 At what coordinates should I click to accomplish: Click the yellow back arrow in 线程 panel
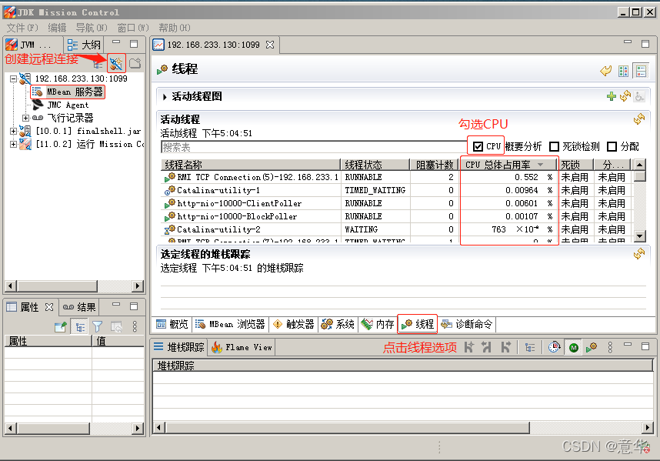coord(606,70)
